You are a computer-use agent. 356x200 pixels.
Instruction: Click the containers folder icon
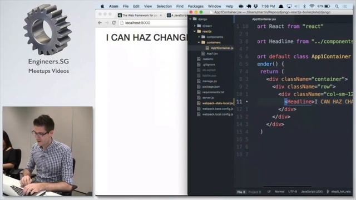click(x=204, y=42)
